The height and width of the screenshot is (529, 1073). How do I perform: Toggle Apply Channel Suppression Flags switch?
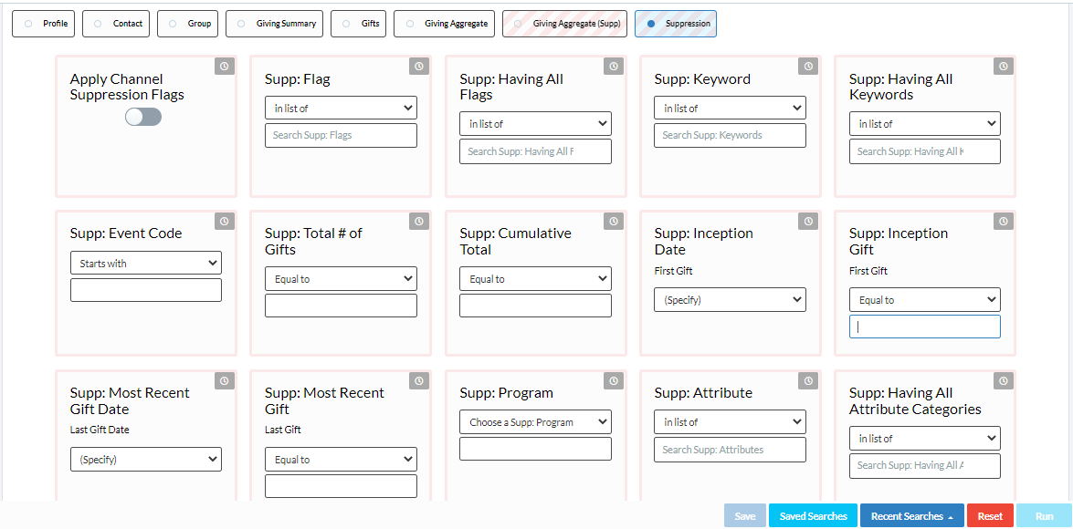(143, 117)
